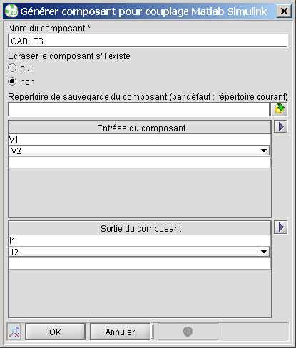Open the I2 output dropdown arrow
Screen dimensions: 296x348
pyautogui.click(x=264, y=252)
